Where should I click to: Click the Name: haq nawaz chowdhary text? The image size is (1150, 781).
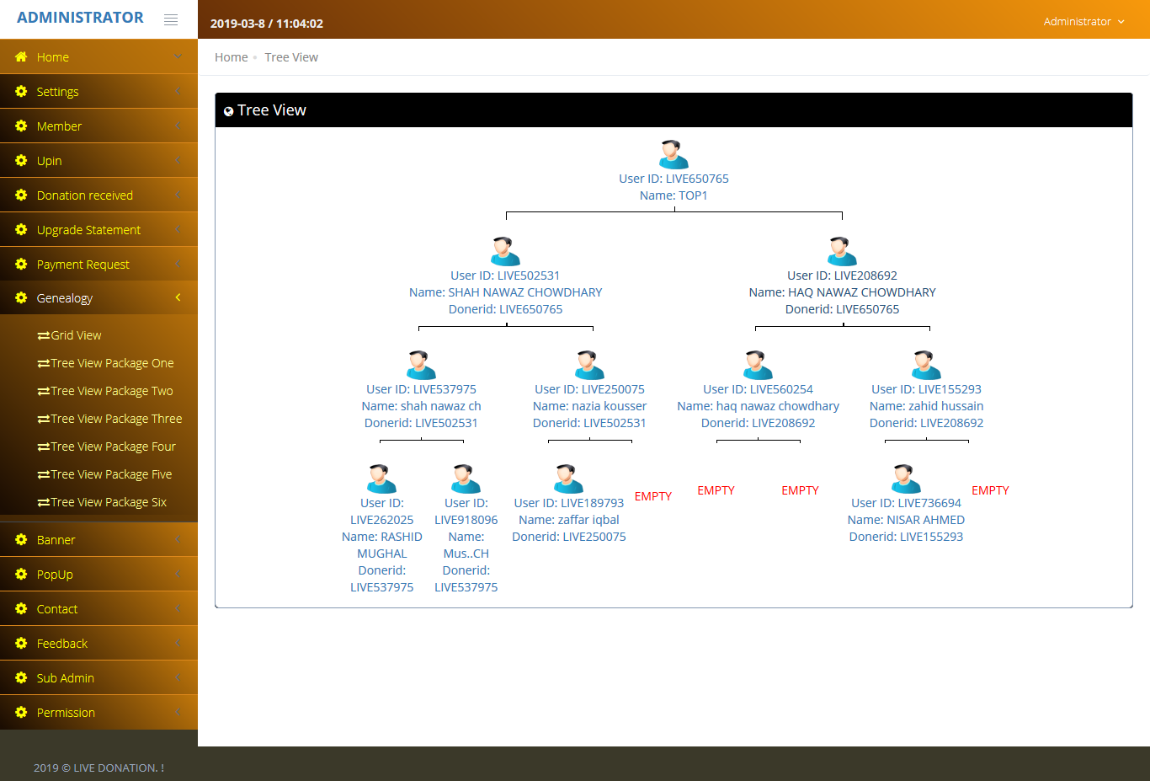[758, 406]
